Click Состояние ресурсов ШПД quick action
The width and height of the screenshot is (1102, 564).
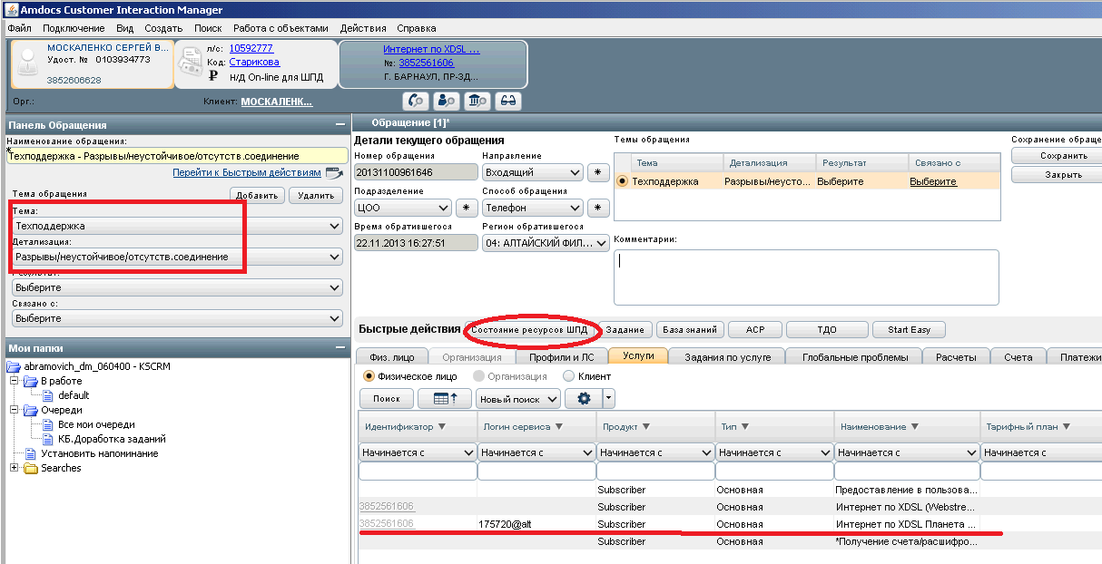(531, 330)
